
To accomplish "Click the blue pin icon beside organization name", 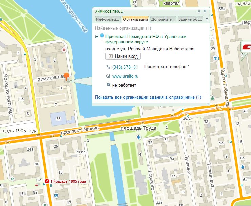I will [102, 37].
